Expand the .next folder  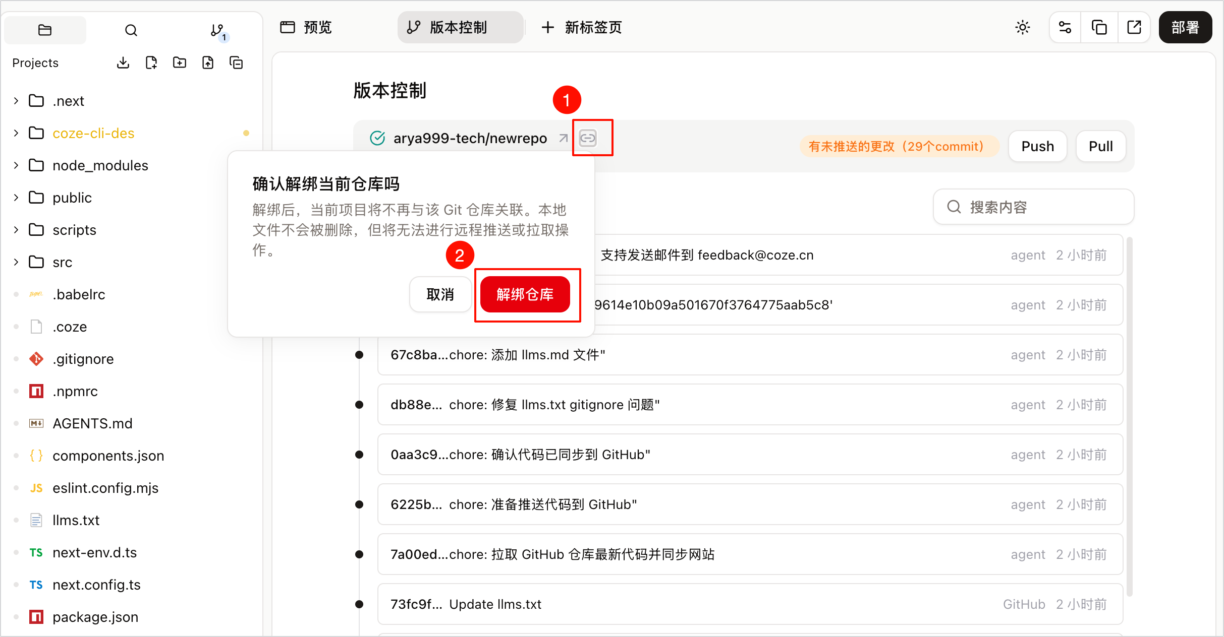point(16,101)
